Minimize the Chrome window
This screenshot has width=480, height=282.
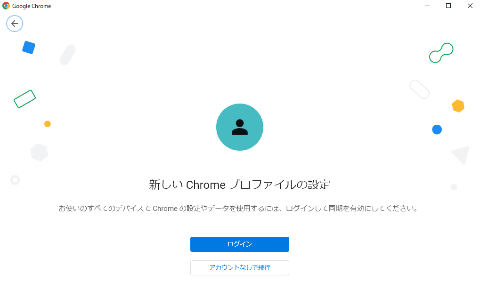tap(427, 6)
